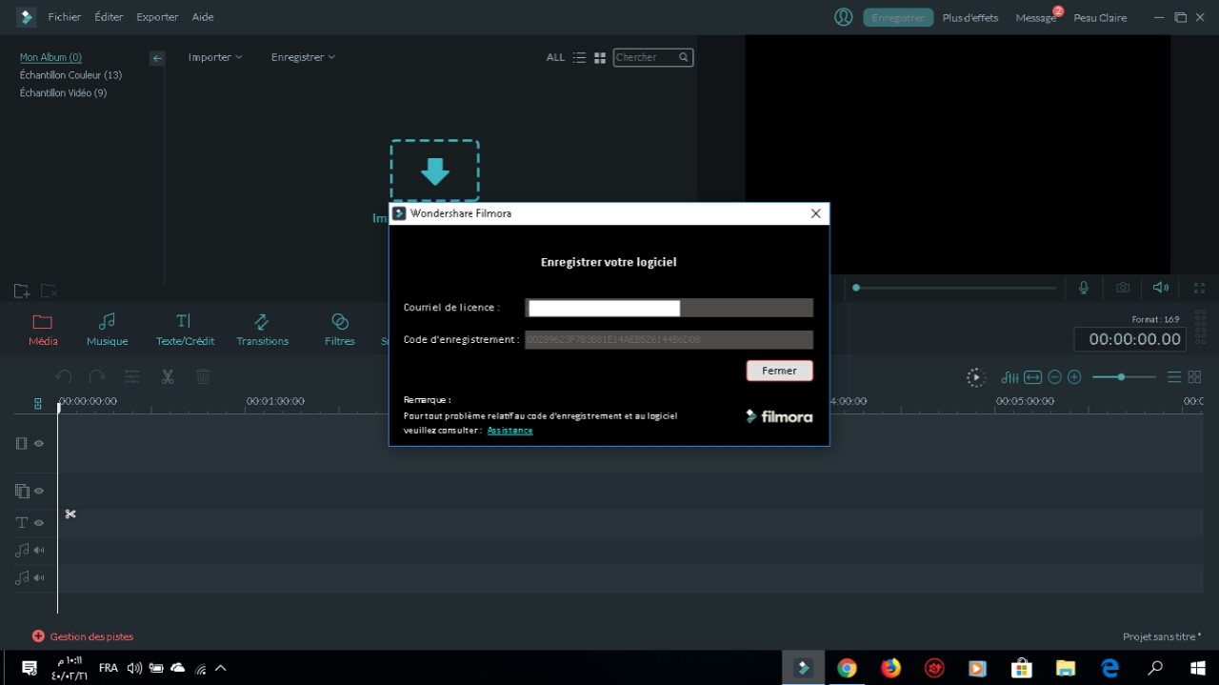Switch media library to list view

pos(579,57)
